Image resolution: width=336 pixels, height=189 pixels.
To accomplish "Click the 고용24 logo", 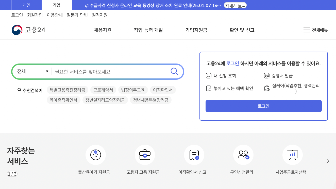I will [28, 30].
